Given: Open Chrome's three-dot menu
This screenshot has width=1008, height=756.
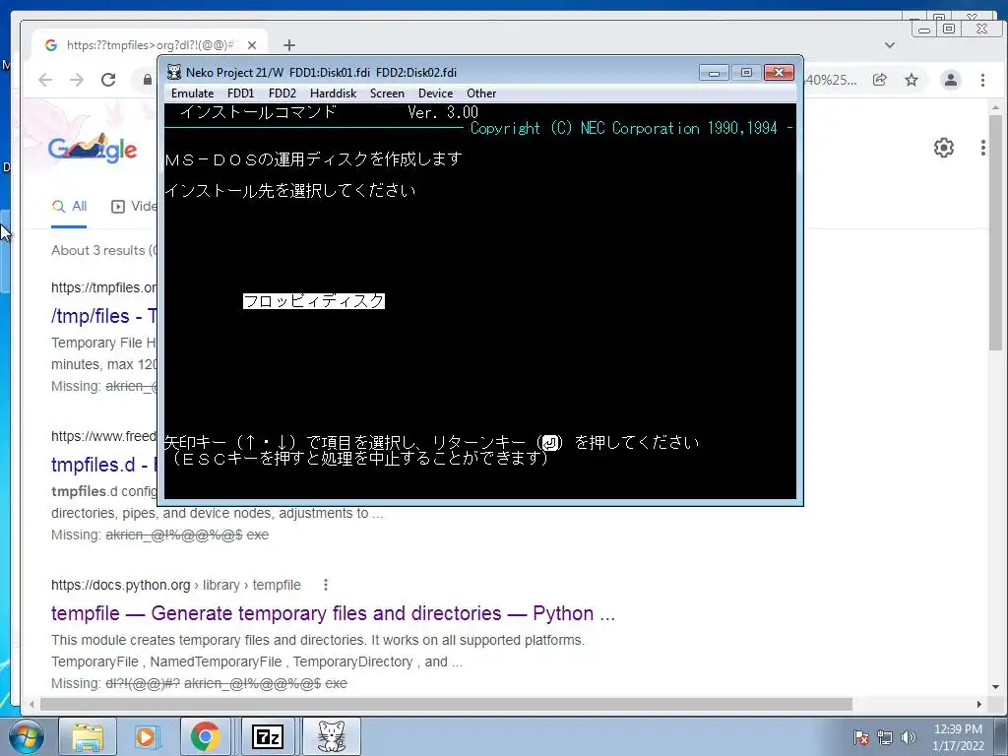Looking at the screenshot, I should (x=982, y=80).
